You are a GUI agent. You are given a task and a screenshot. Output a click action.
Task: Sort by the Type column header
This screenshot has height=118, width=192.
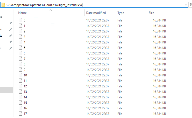tap(121, 13)
